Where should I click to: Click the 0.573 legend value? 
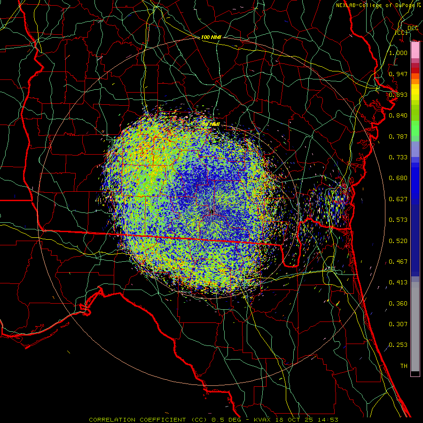[x=398, y=220]
